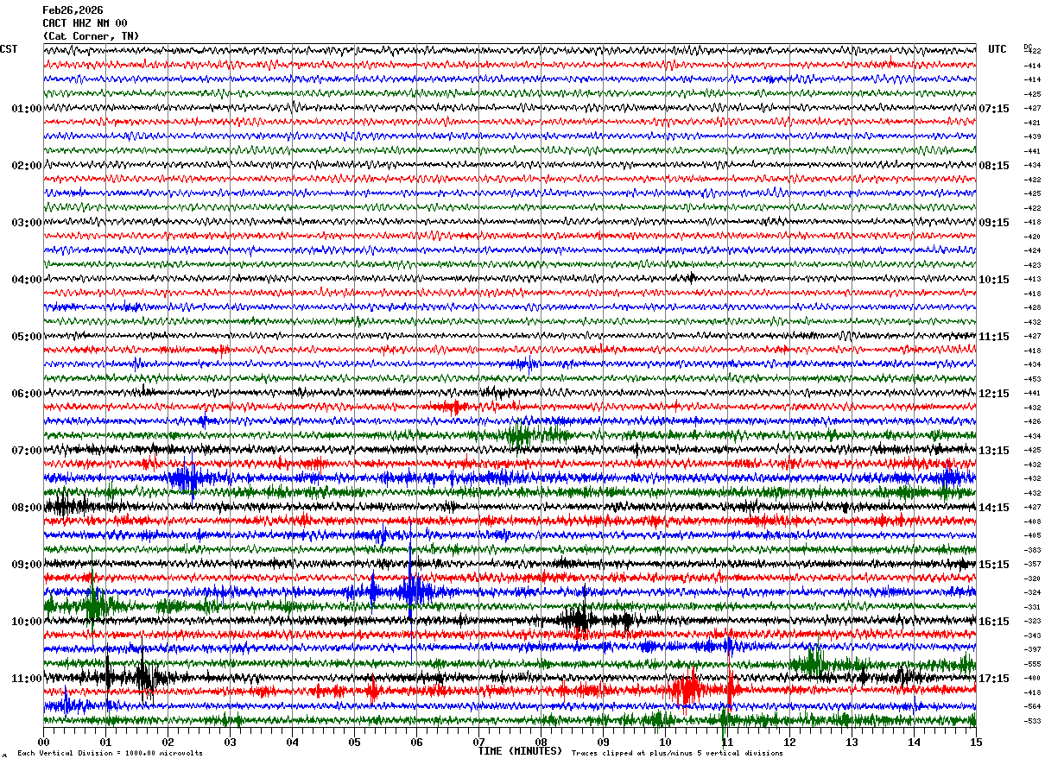This screenshot has width=1045, height=765.
Task: Select the 05:00 CST row label
Action: tap(26, 337)
